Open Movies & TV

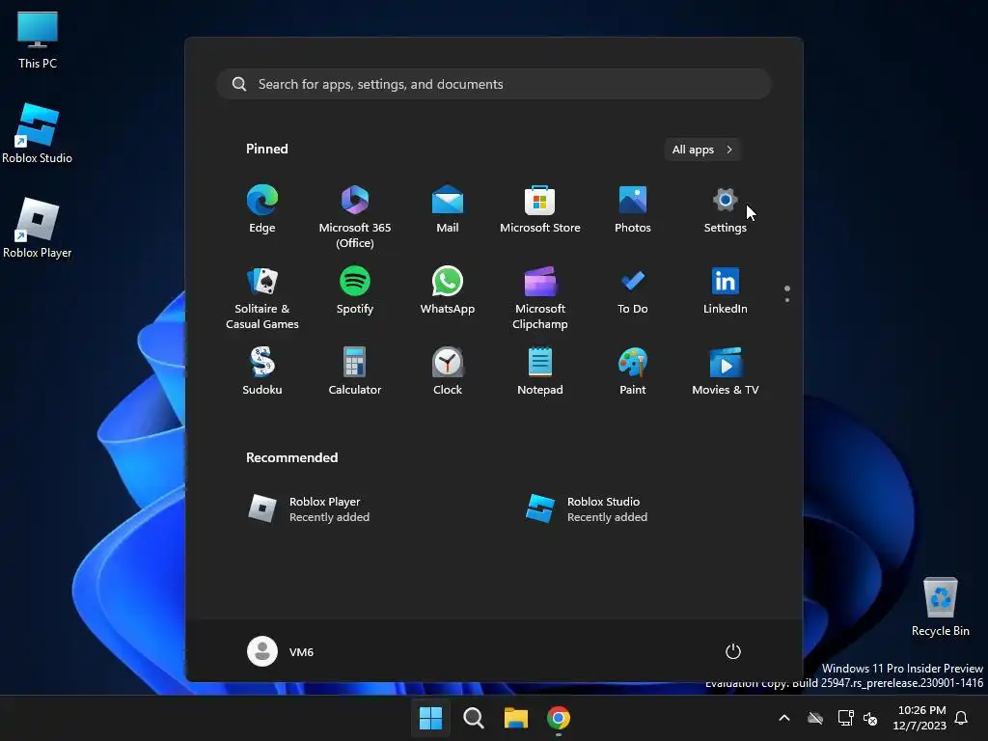coord(726,371)
